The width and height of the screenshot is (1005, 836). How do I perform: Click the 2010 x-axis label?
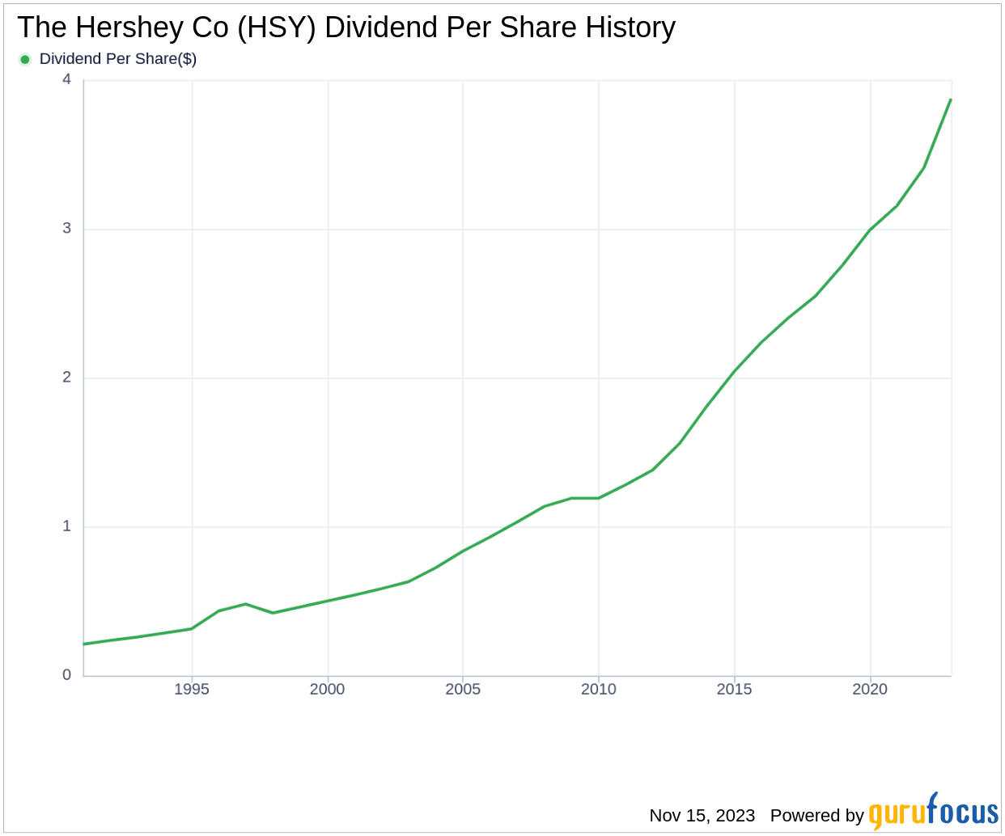click(599, 690)
